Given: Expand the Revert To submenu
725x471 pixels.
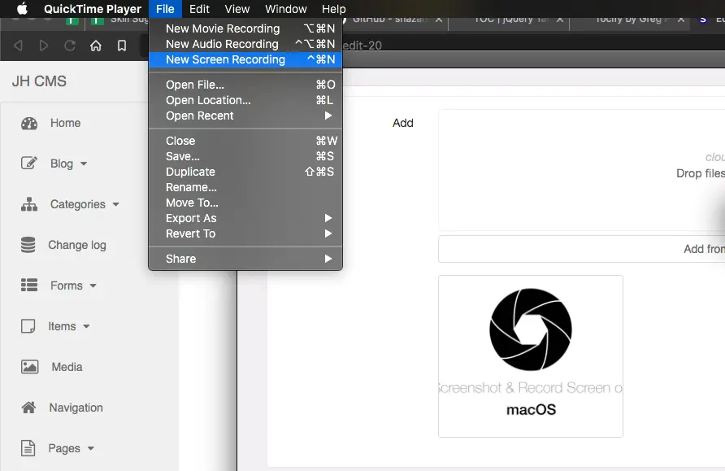Looking at the screenshot, I should (245, 233).
